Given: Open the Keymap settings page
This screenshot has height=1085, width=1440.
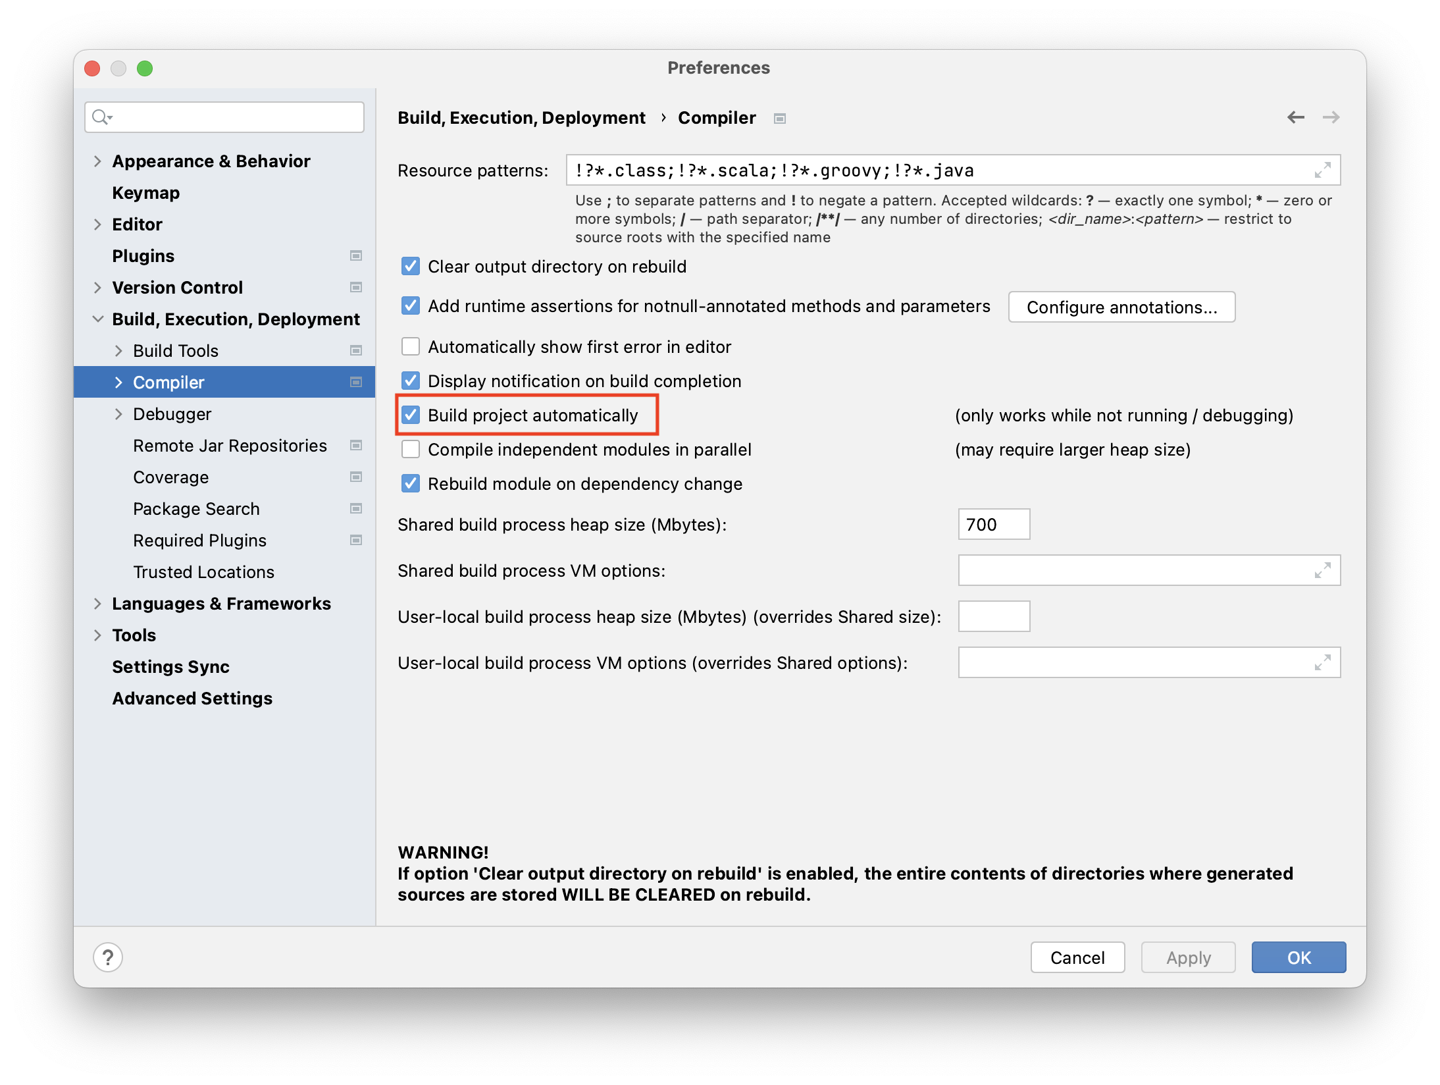Looking at the screenshot, I should point(145,193).
